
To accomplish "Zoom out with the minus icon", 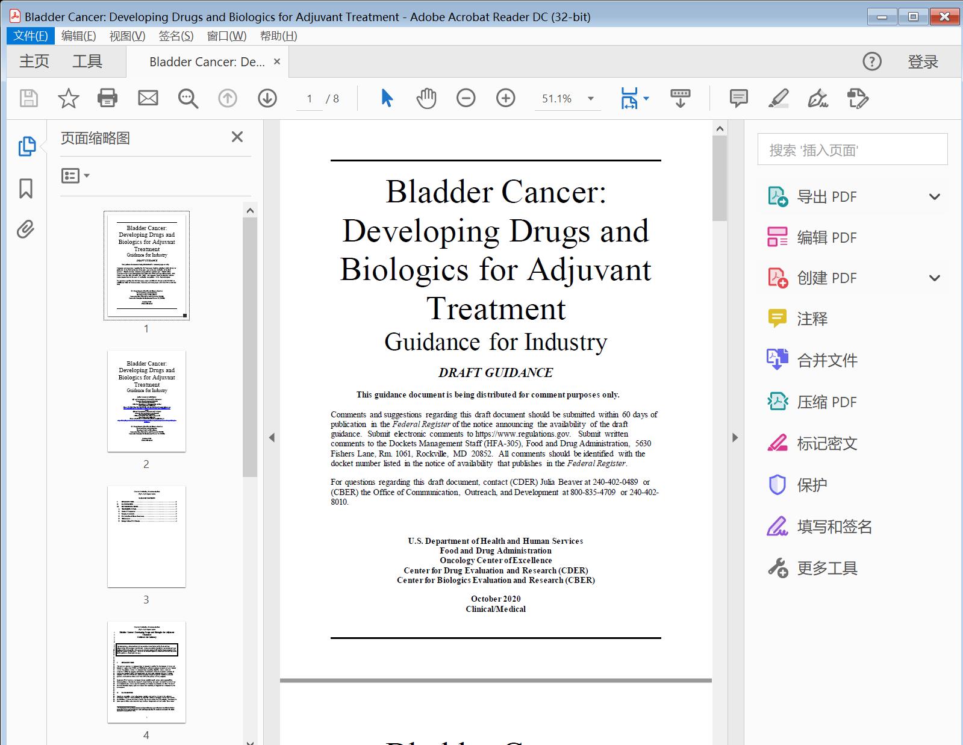I will (466, 98).
